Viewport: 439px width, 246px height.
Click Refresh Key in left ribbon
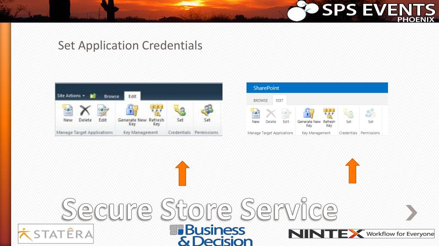pyautogui.click(x=156, y=114)
